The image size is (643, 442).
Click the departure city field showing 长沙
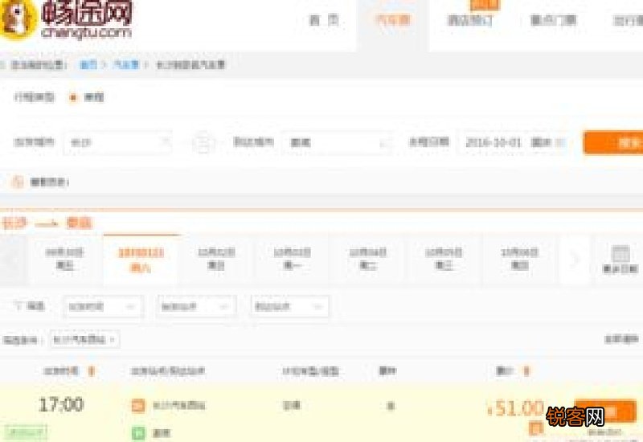117,143
